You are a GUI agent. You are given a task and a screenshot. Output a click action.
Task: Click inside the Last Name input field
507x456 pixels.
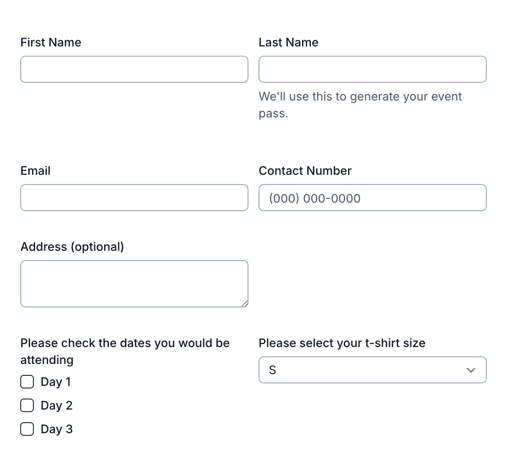[372, 69]
